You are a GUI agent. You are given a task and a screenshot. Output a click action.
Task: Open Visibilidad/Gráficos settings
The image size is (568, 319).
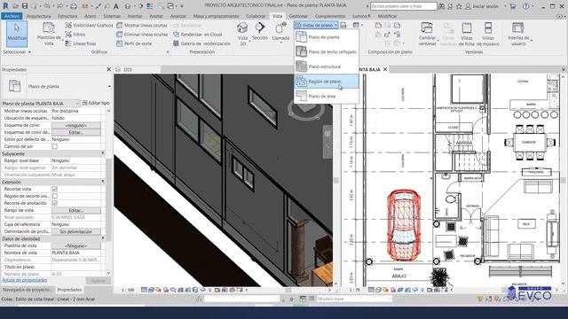click(x=89, y=26)
